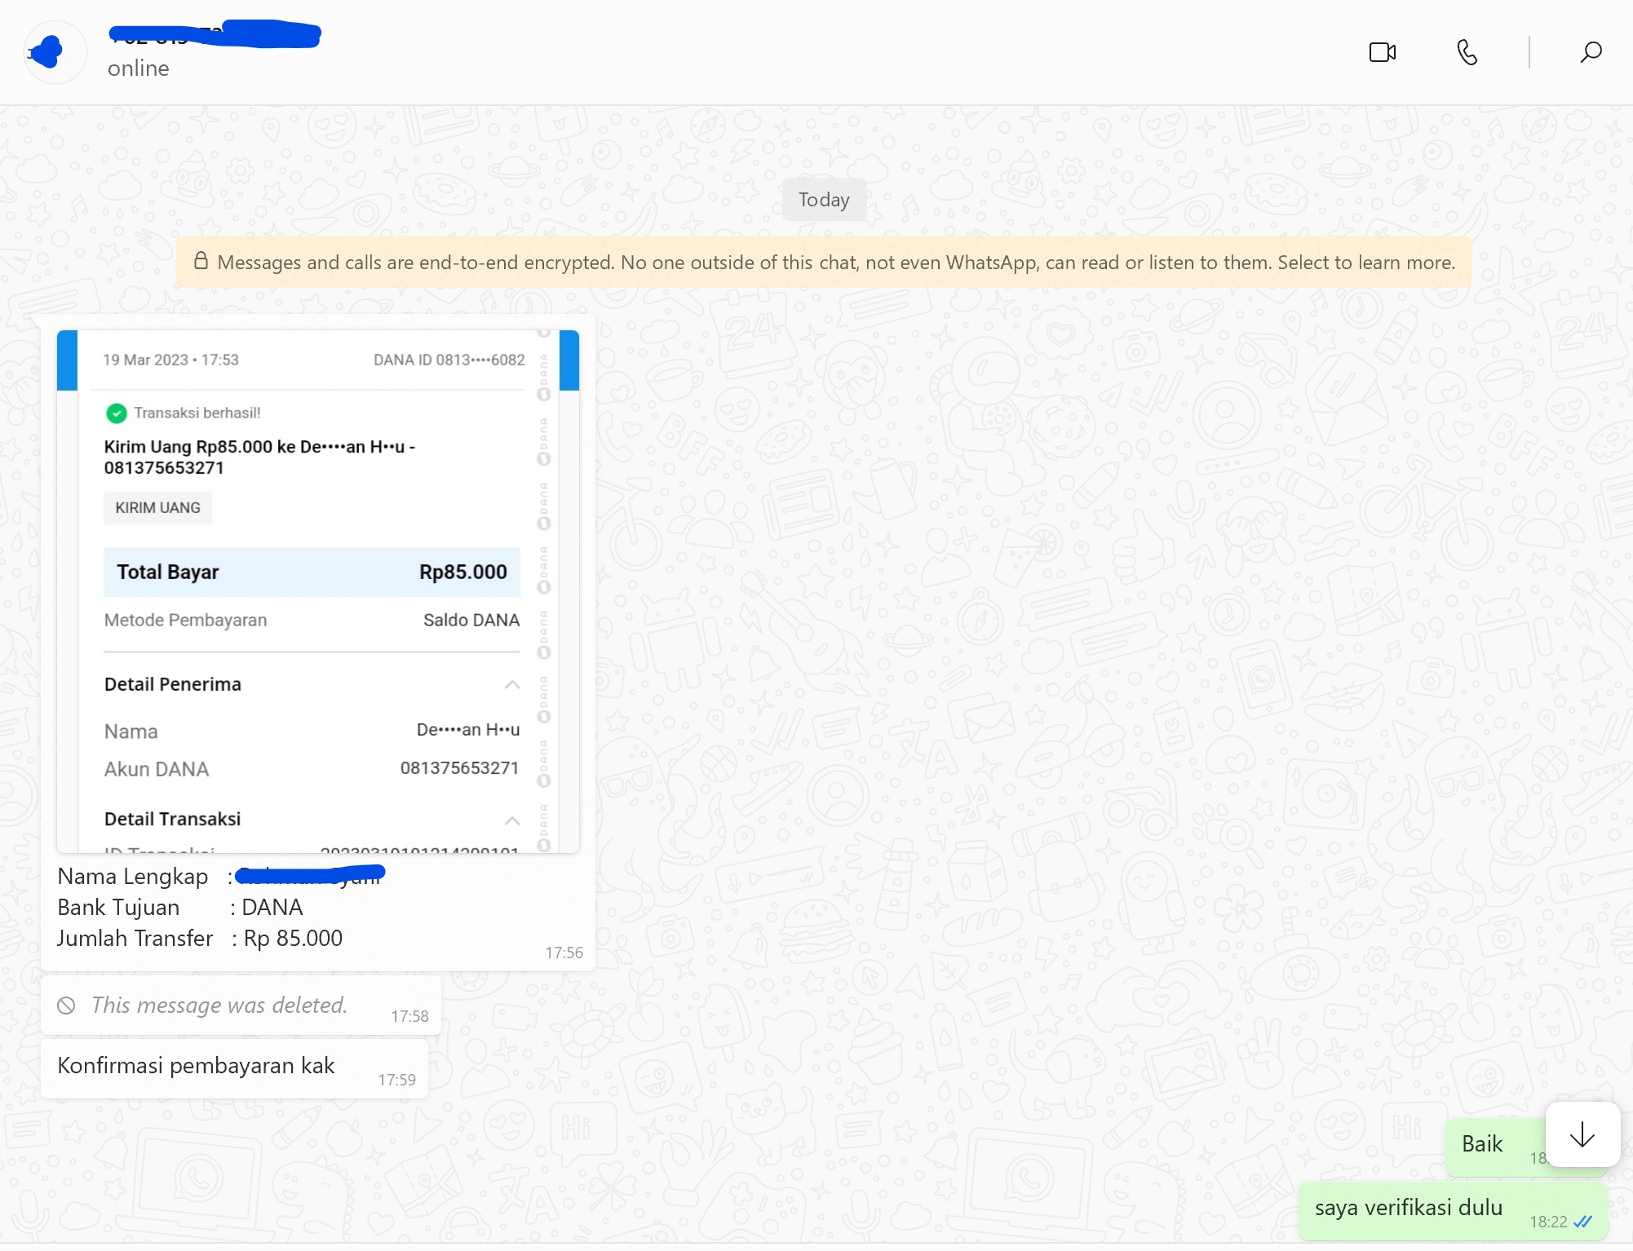Click the "online" status text
1633x1251 pixels.
[139, 69]
